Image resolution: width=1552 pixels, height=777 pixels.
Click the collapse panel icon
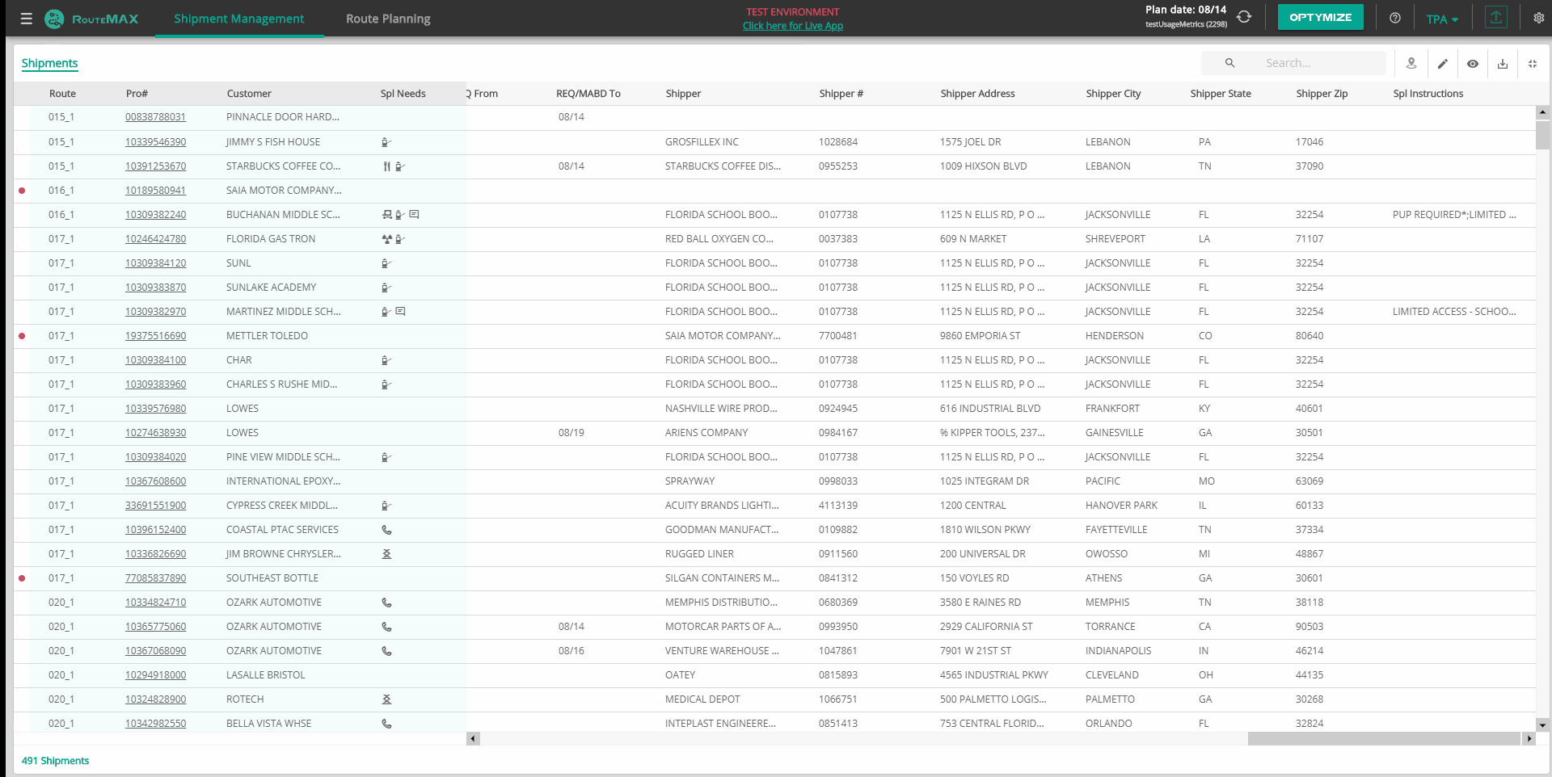(1533, 63)
